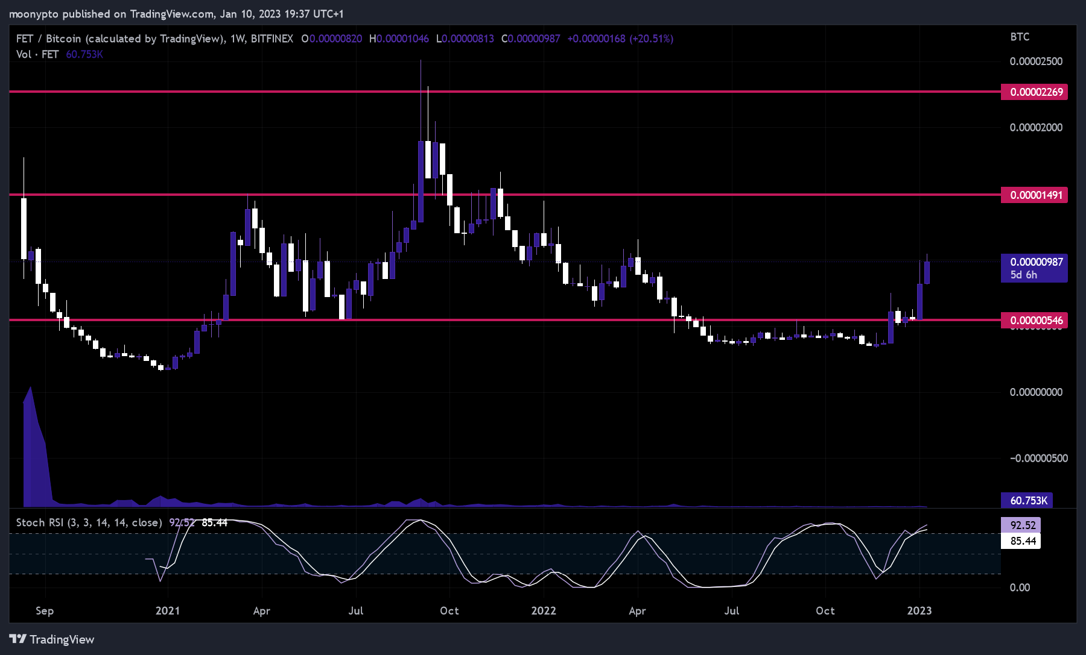Click the Stoch RSI indicator title

pyautogui.click(x=89, y=522)
